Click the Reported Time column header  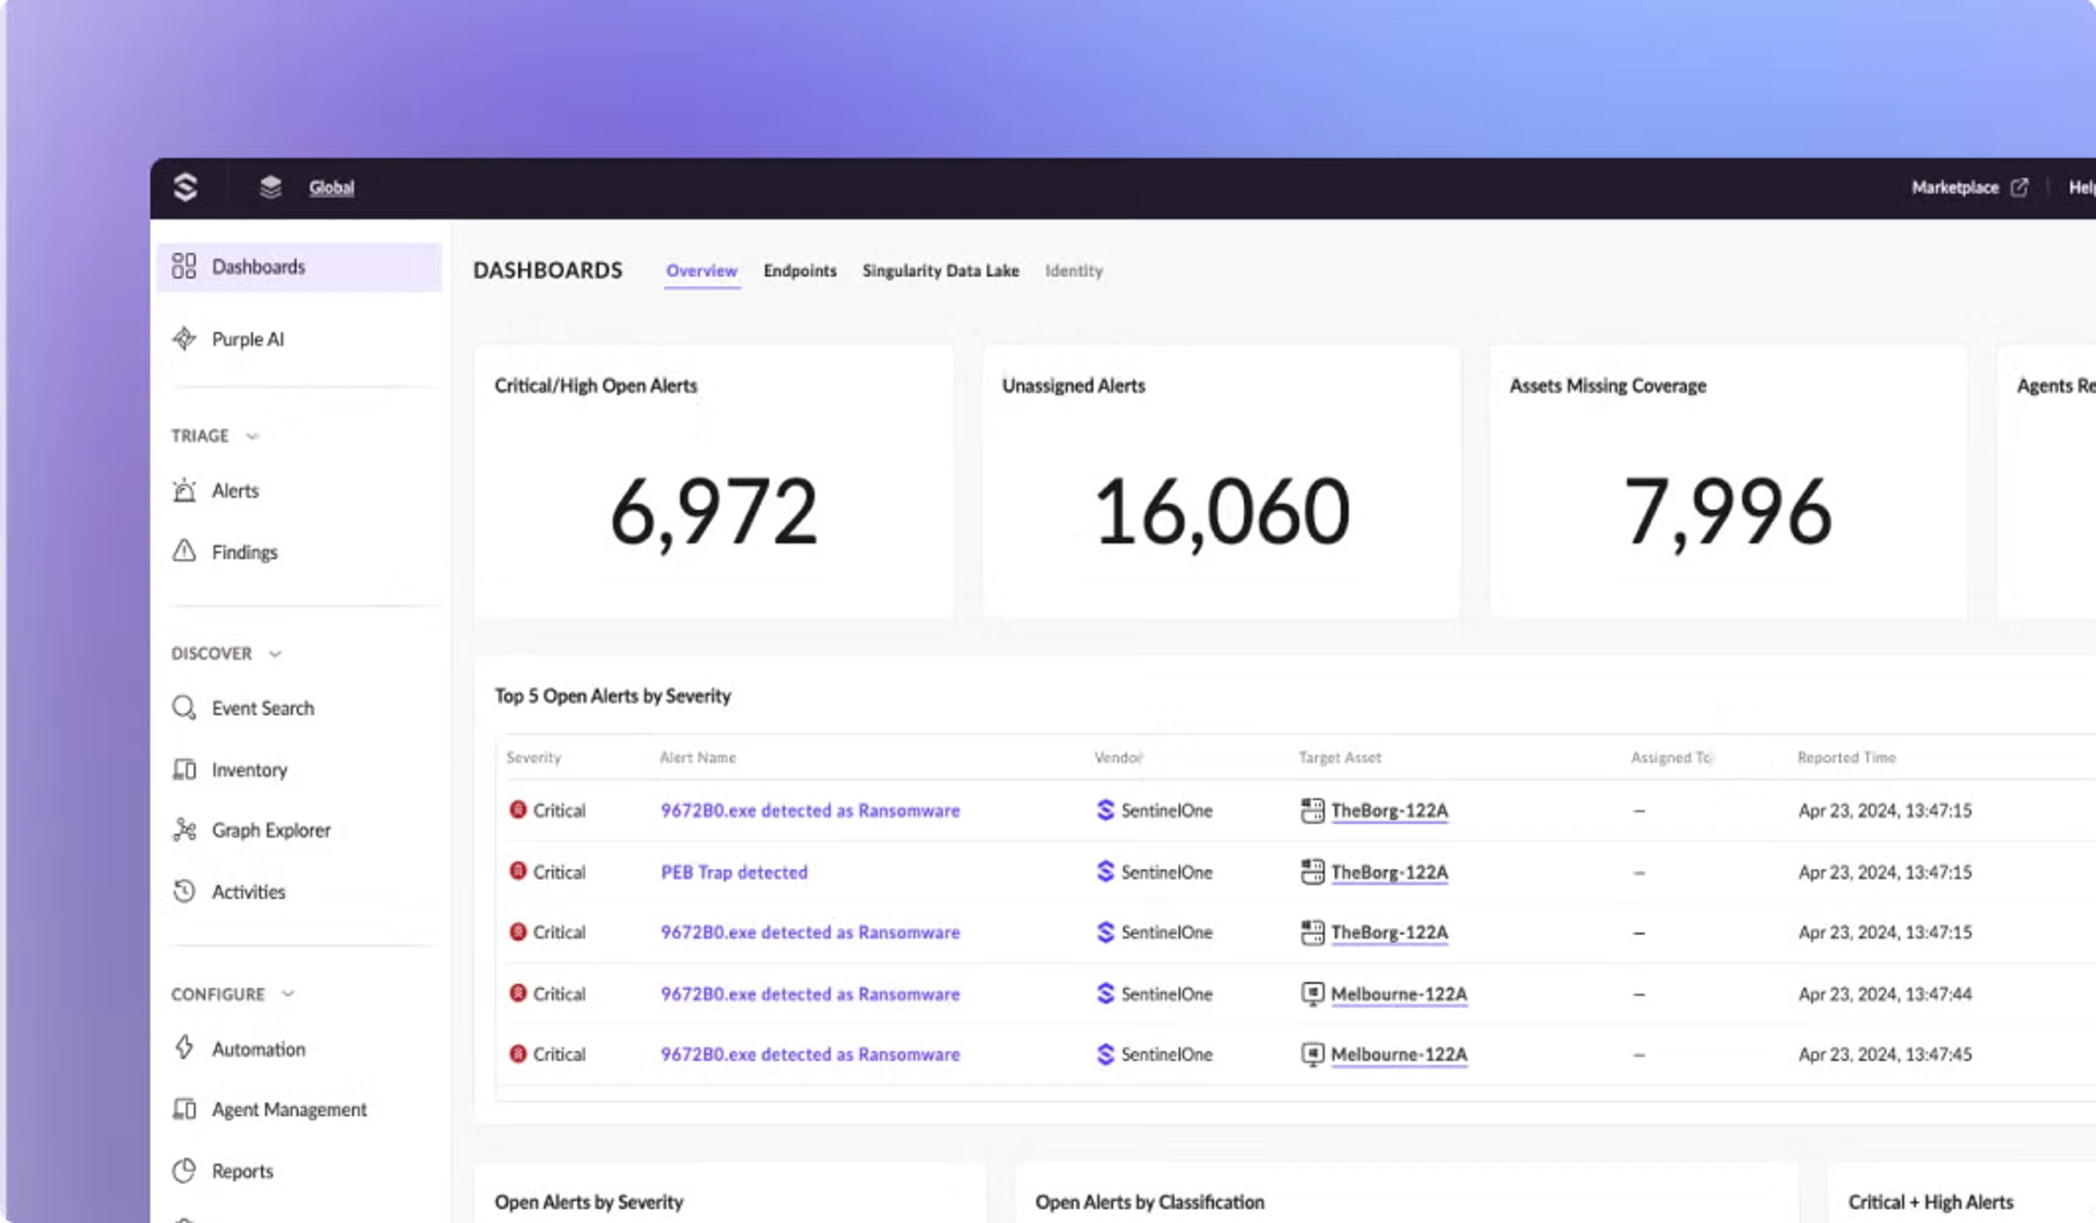tap(1846, 757)
